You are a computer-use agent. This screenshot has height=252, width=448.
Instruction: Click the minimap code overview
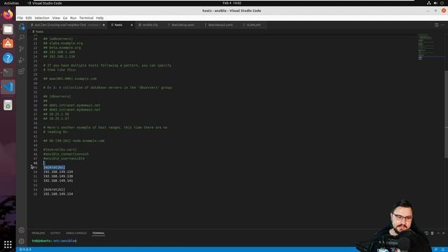[x=430, y=47]
